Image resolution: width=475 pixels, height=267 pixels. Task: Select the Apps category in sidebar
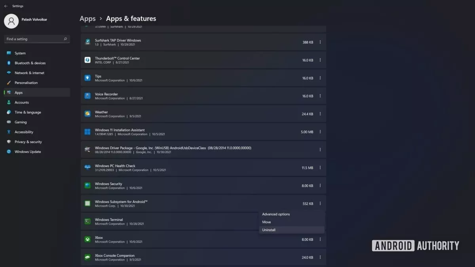[37, 93]
